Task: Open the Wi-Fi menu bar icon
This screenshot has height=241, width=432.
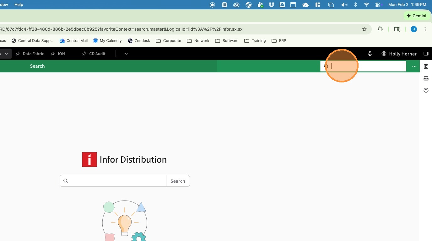Action: (x=366, y=5)
